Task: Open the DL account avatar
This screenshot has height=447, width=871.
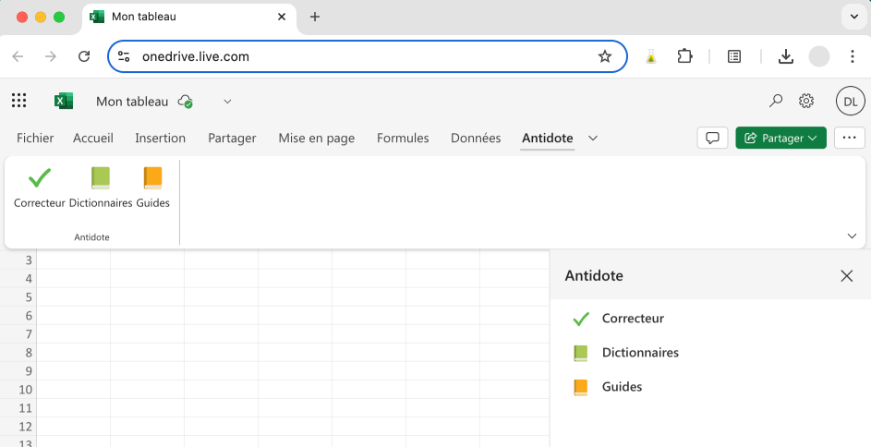Action: coord(850,102)
